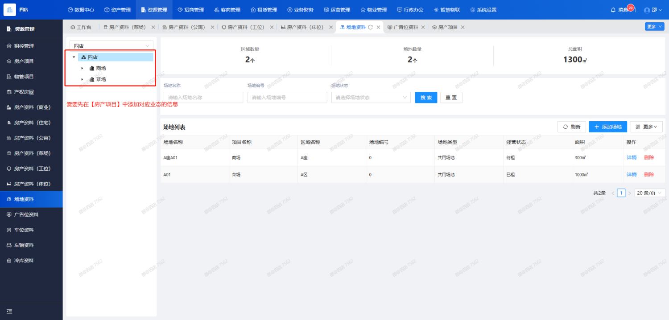This screenshot has width=669, height=320.
Task: Open the 运营管理 top menu
Action: (x=337, y=10)
